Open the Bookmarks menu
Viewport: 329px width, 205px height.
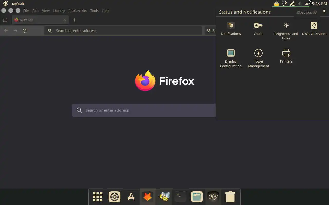[x=77, y=11]
